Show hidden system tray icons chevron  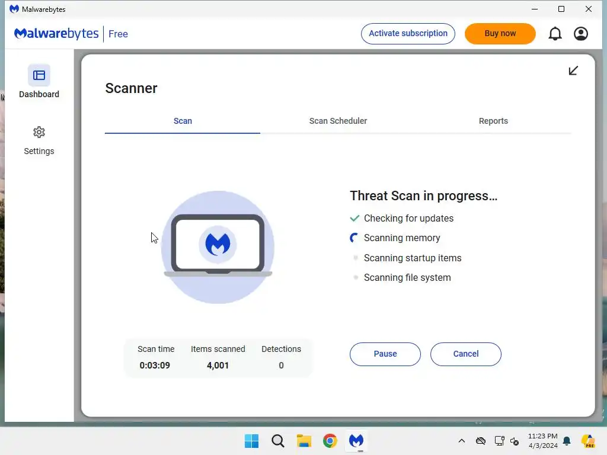pos(461,441)
